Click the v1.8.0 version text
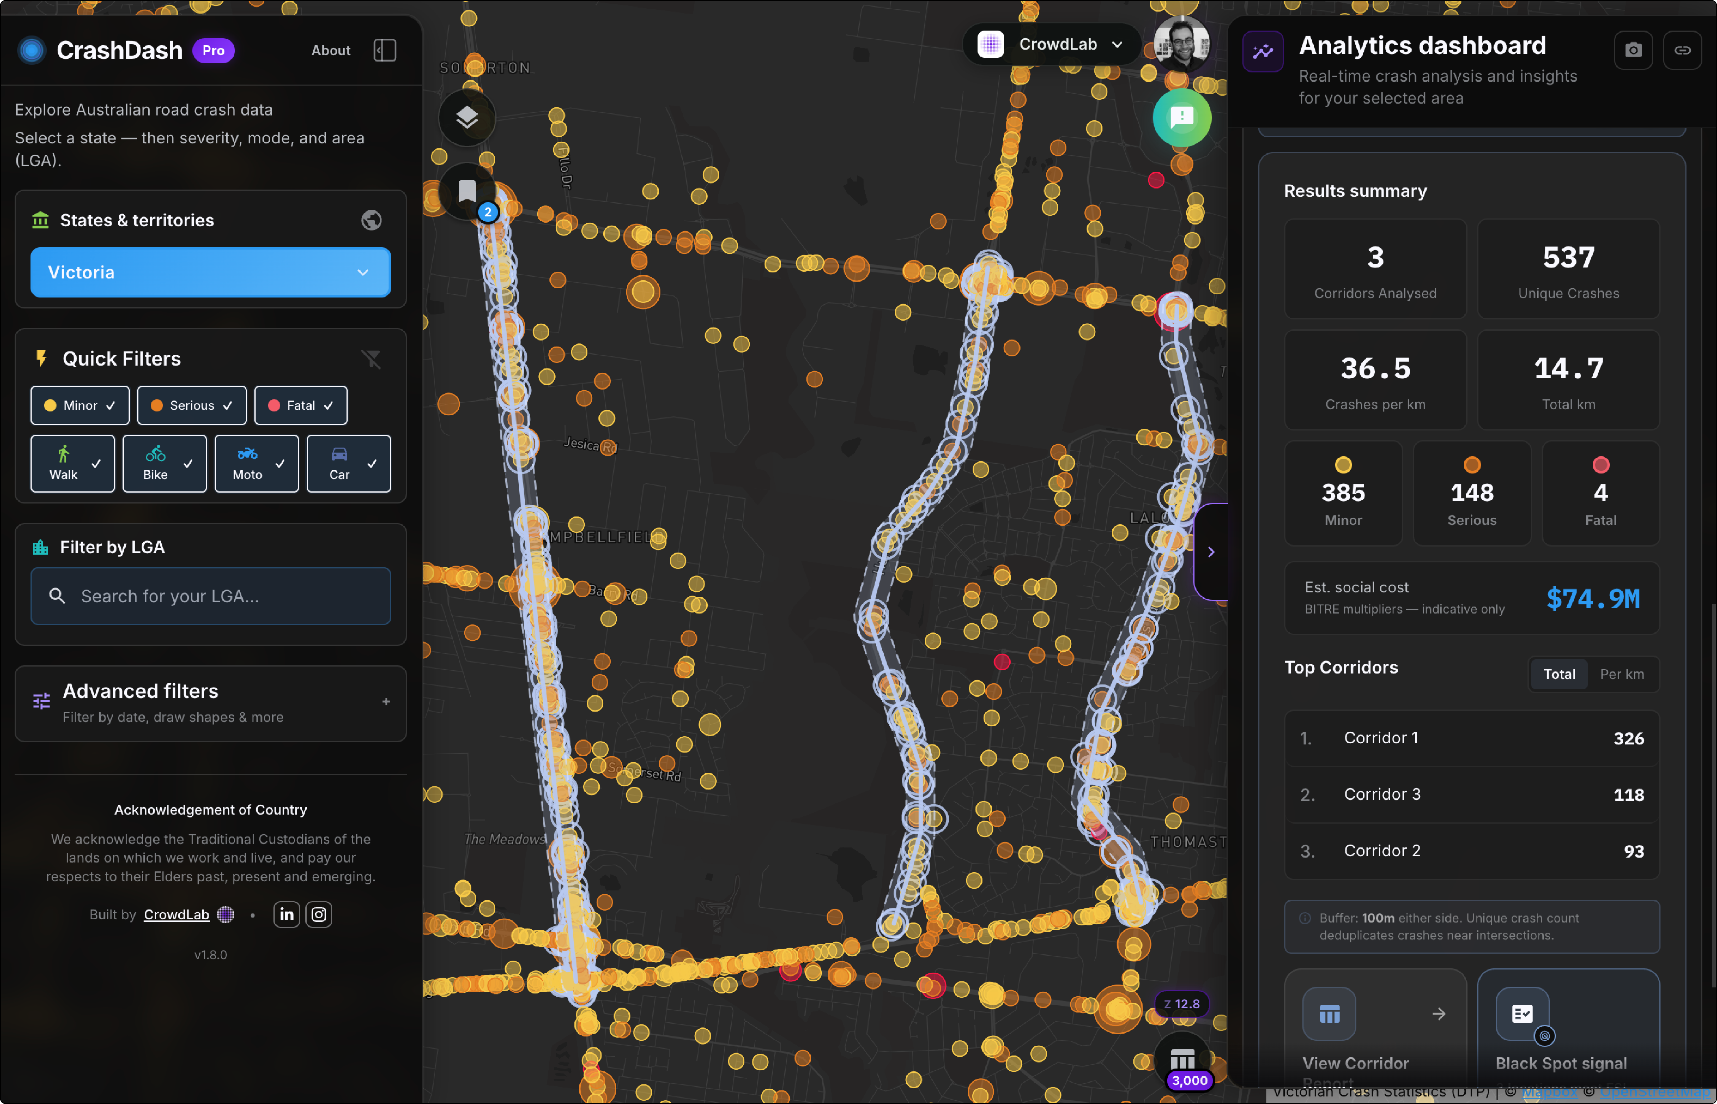Viewport: 1717px width, 1104px height. tap(211, 955)
